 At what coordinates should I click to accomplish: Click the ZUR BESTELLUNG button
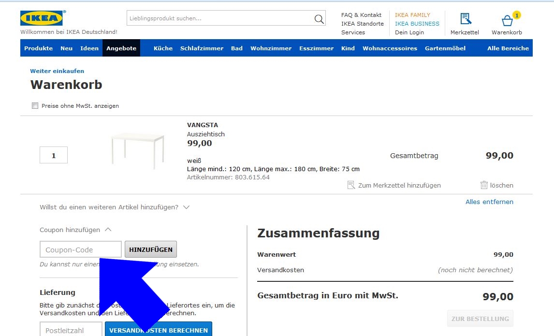pos(480,319)
